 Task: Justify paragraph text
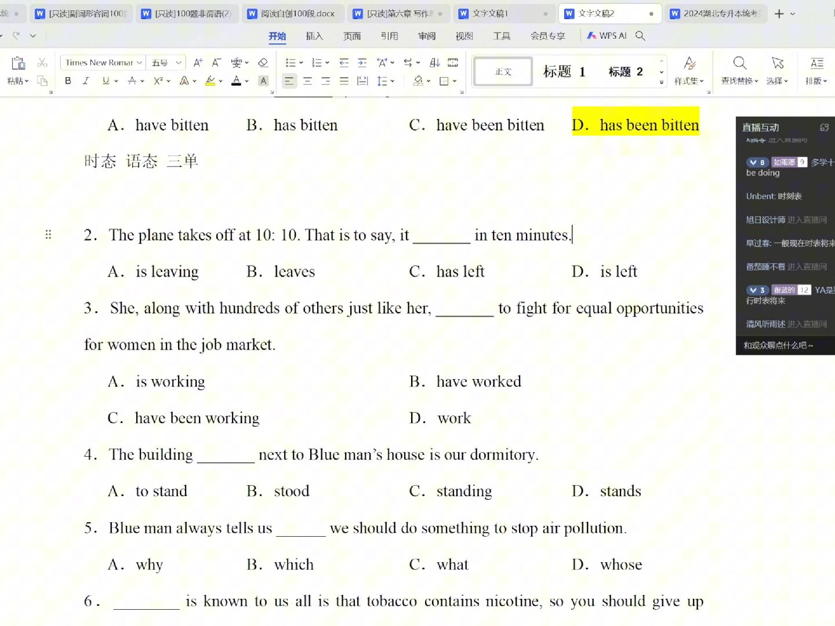pos(344,81)
